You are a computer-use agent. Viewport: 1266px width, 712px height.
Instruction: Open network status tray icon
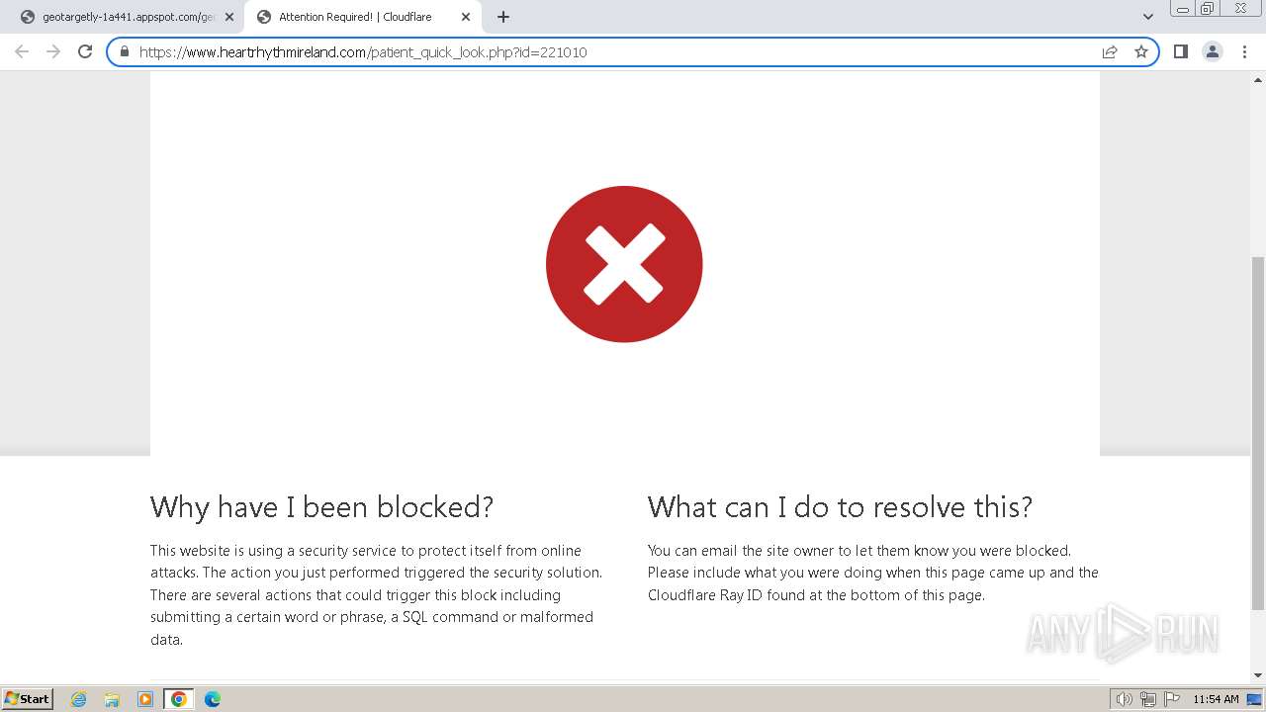[1148, 699]
